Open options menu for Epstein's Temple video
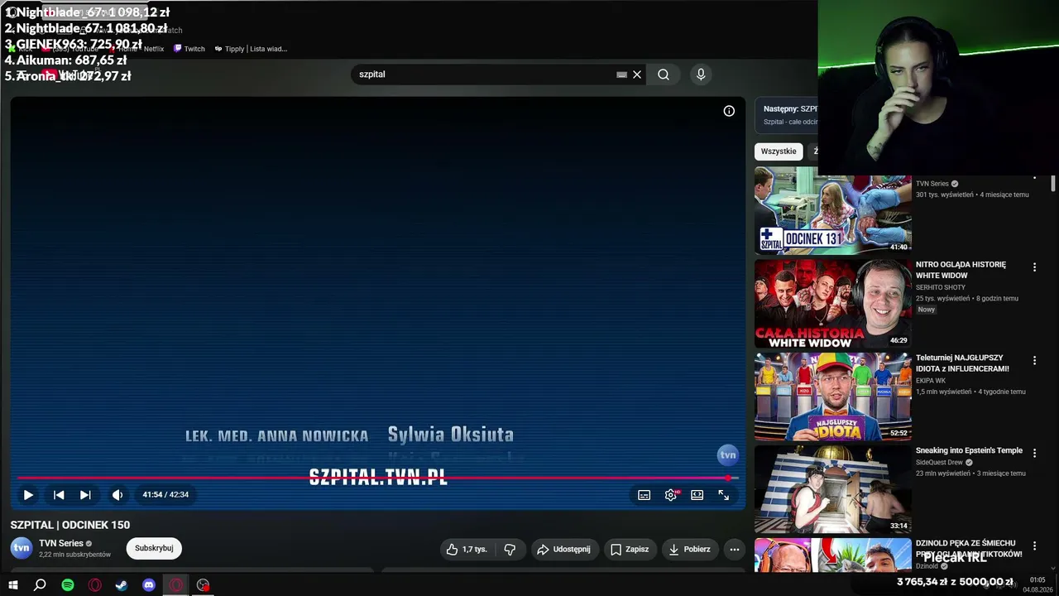Image resolution: width=1059 pixels, height=596 pixels. coord(1034,454)
